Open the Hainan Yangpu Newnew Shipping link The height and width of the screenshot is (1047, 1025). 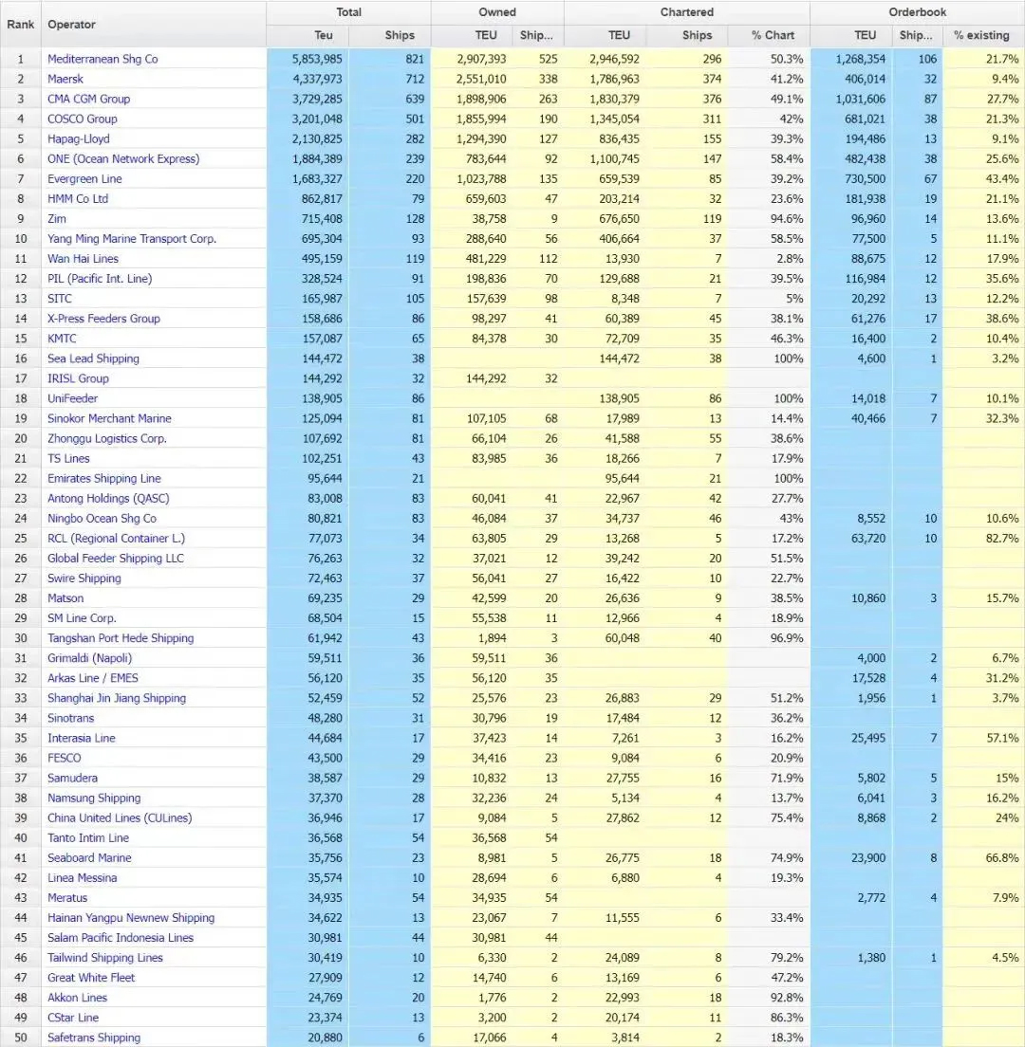(x=130, y=918)
